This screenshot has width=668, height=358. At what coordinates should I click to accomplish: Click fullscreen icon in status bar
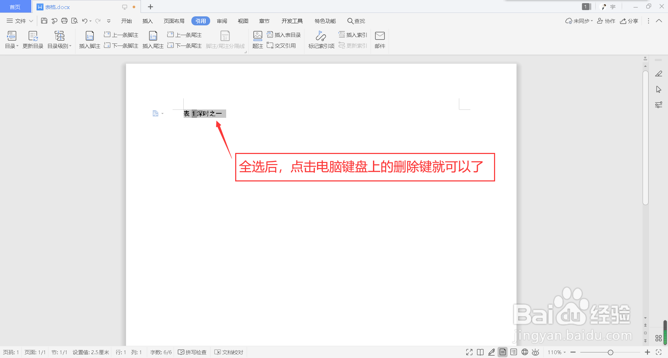[x=469, y=352]
